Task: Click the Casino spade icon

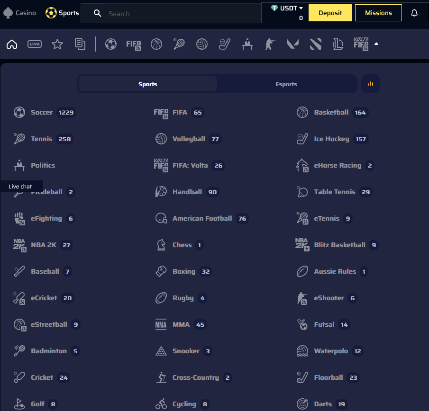Action: pos(8,13)
